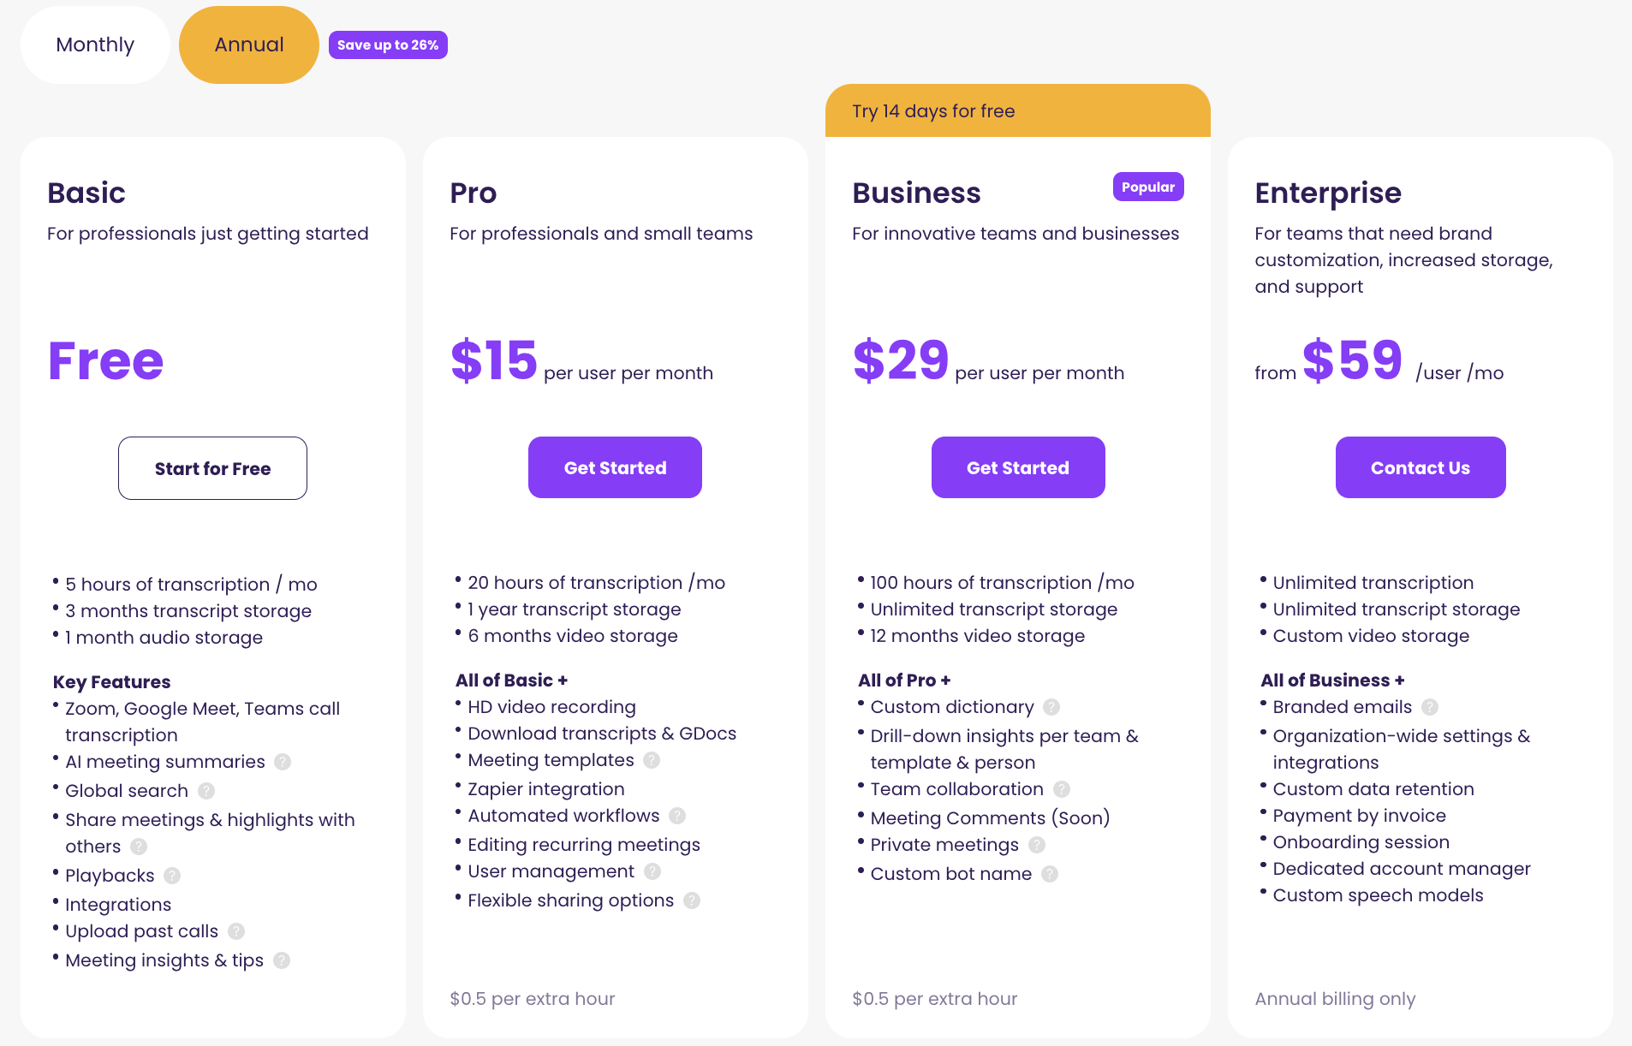Click Start for Free button
The width and height of the screenshot is (1632, 1046).
pyautogui.click(x=212, y=468)
